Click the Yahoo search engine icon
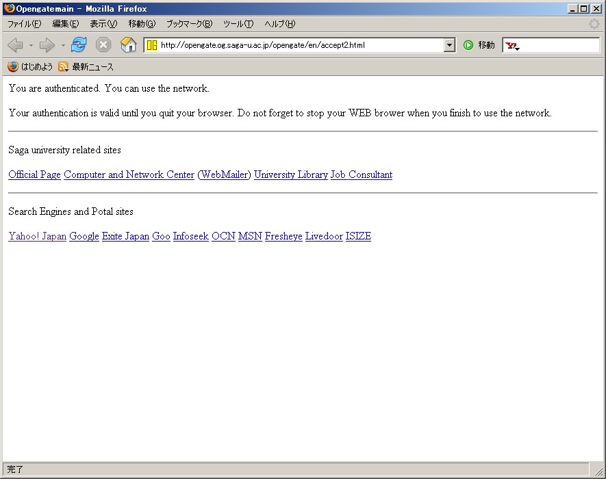Screen dimensions: 606x479 512,46
